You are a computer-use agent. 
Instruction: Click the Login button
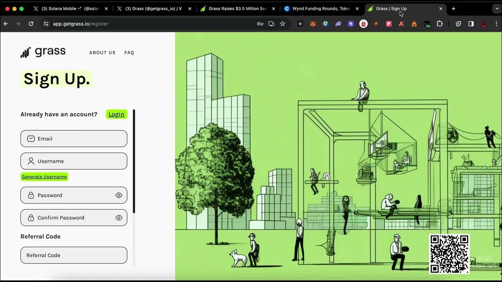[116, 114]
